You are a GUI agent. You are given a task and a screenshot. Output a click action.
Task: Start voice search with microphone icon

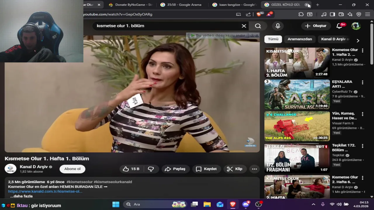click(x=278, y=26)
